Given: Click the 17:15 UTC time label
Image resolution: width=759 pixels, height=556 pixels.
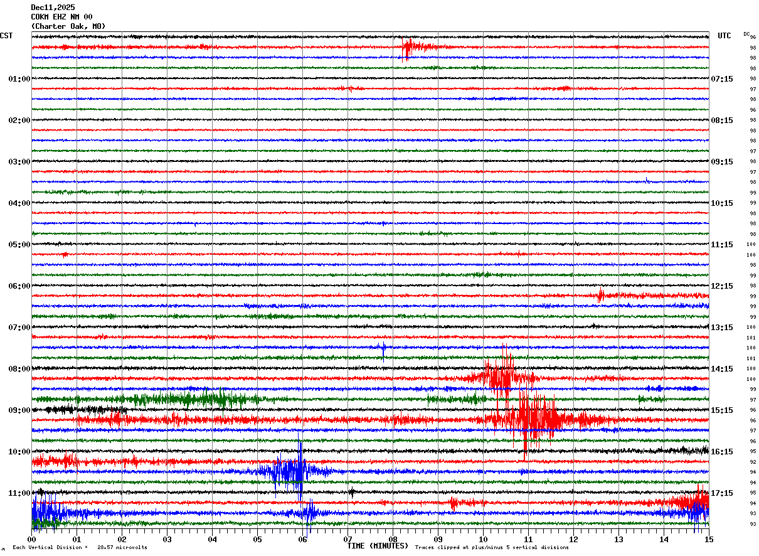Looking at the screenshot, I should click(x=722, y=493).
